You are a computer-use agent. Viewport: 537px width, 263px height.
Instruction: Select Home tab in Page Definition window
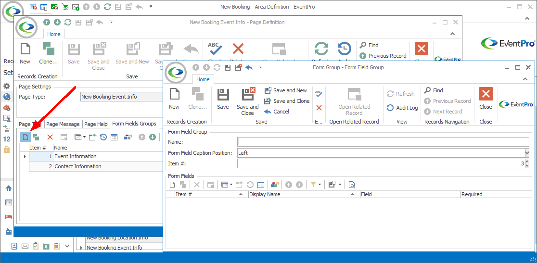tap(54, 34)
